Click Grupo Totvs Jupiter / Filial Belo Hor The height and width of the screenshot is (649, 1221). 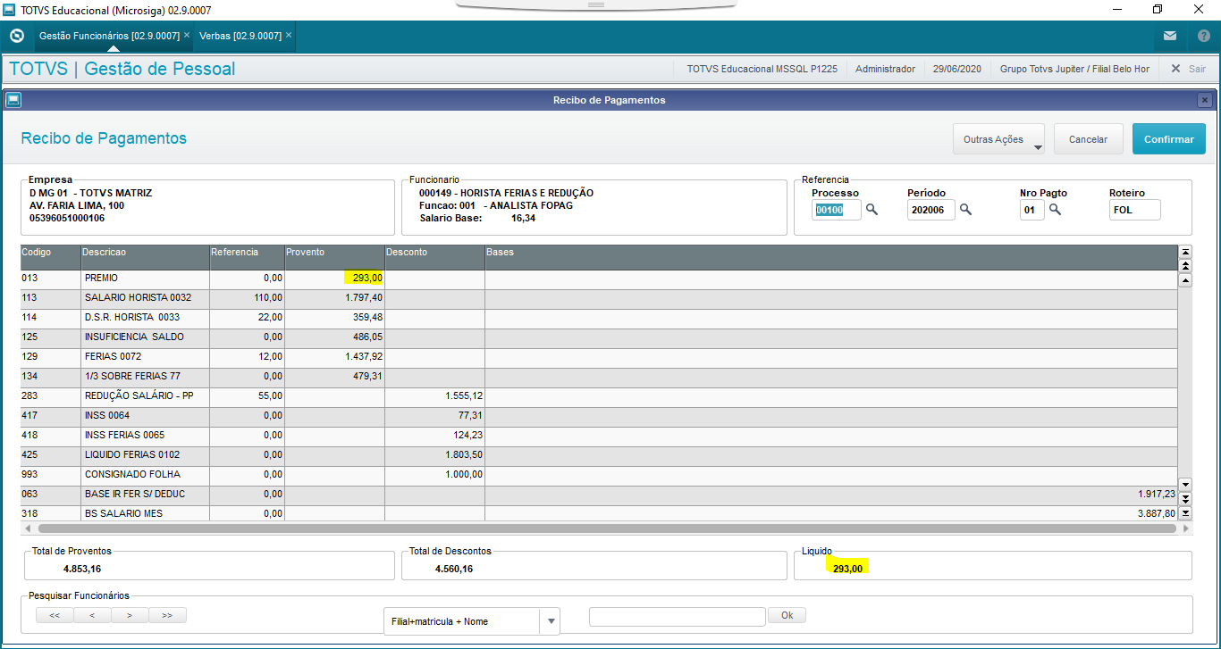(x=1074, y=69)
